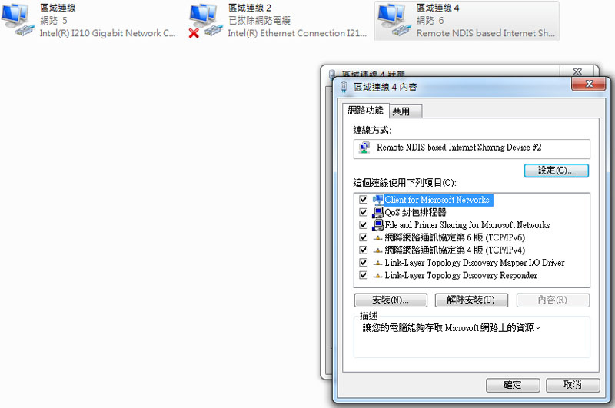Click the Client for Microsoft Networks icon
The height and width of the screenshot is (408, 615).
tap(377, 200)
